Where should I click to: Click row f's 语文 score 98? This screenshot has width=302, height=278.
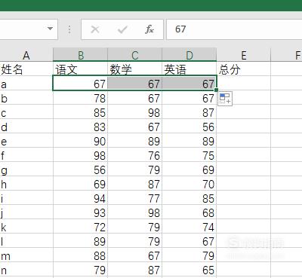coord(81,155)
